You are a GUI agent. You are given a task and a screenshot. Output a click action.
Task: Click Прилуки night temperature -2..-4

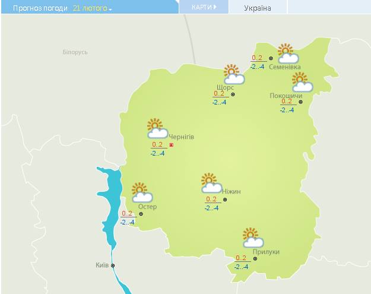coord(242,267)
